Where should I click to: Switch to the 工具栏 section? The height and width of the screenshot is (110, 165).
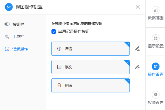[x=14, y=37]
